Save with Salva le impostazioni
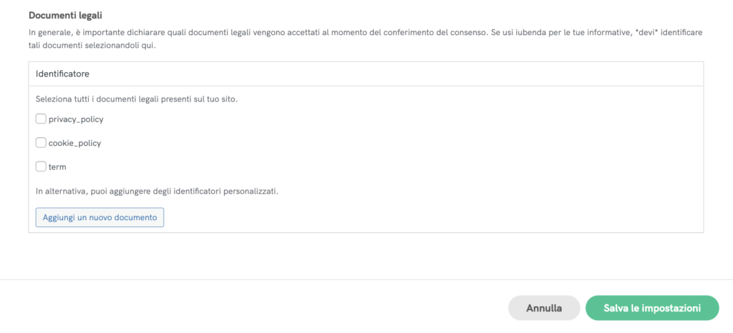The height and width of the screenshot is (333, 733). pos(651,308)
